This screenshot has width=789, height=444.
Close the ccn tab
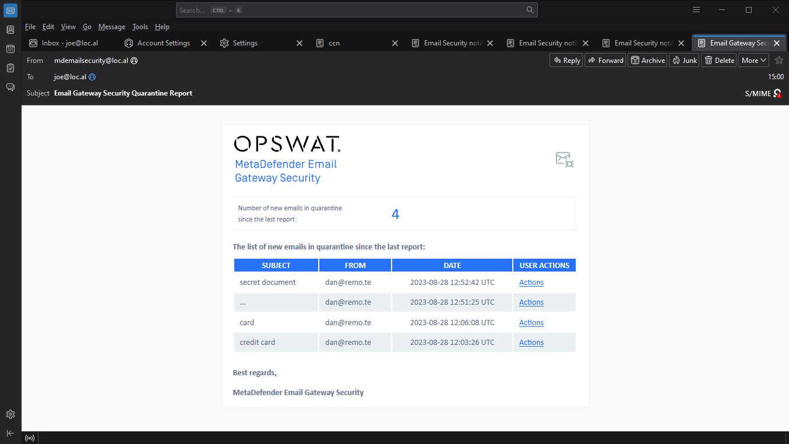tap(395, 43)
